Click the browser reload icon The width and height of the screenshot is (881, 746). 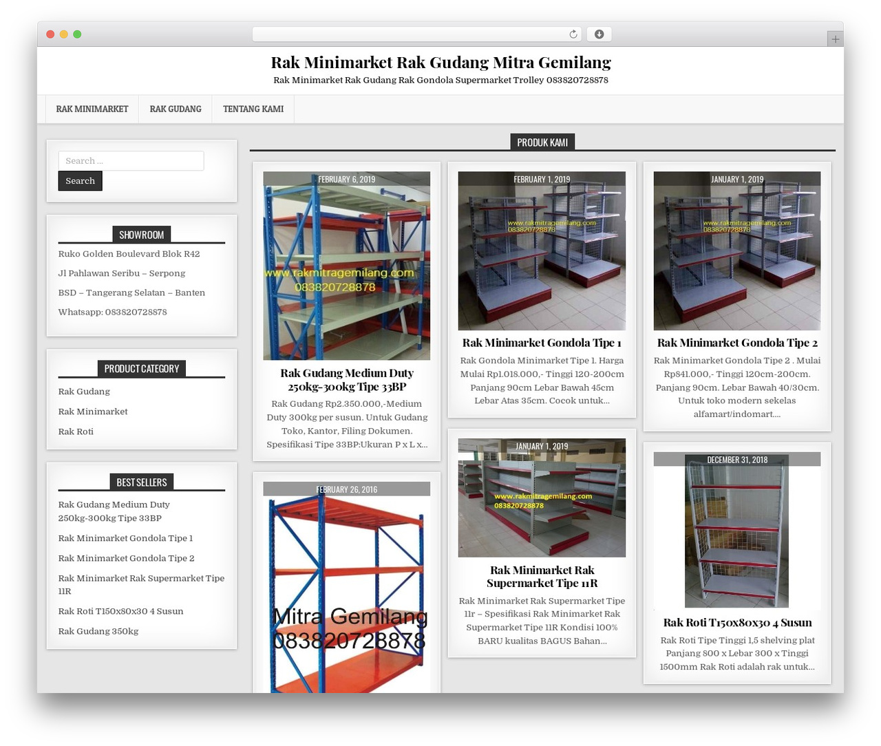(x=573, y=34)
